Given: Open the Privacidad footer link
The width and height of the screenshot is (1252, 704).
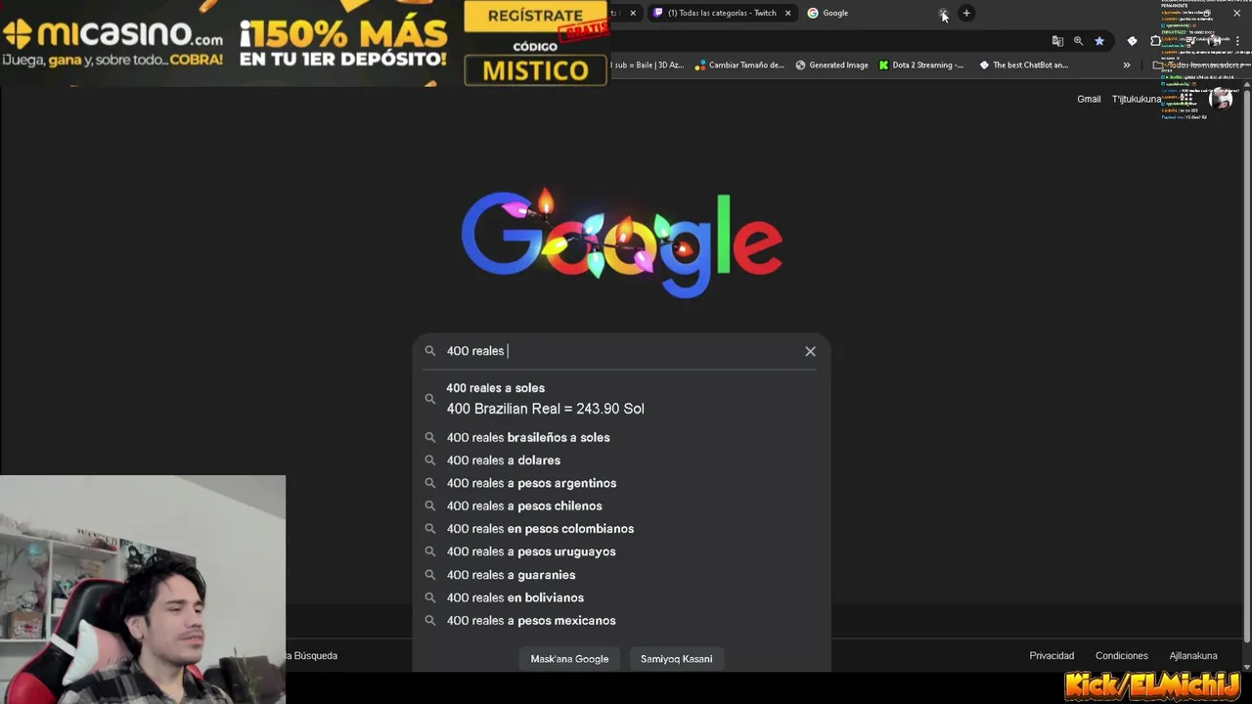Looking at the screenshot, I should click(x=1051, y=655).
